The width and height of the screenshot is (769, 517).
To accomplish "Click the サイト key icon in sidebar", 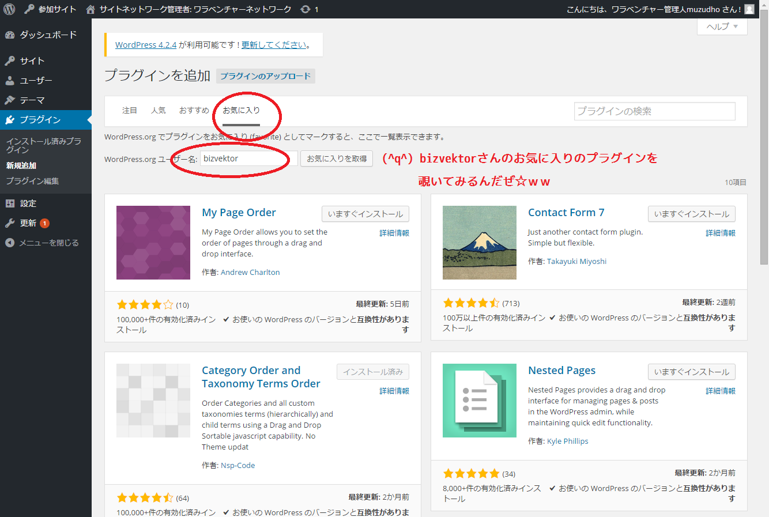I will tap(10, 61).
